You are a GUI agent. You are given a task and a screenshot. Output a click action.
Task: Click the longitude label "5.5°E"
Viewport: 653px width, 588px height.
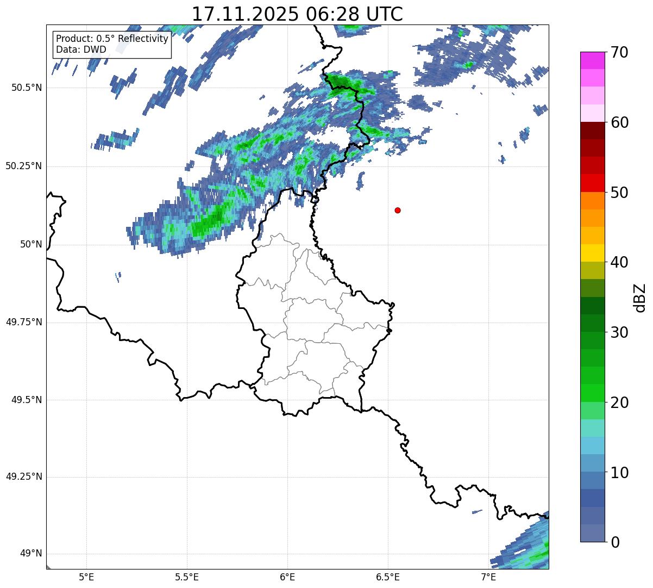pos(187,577)
